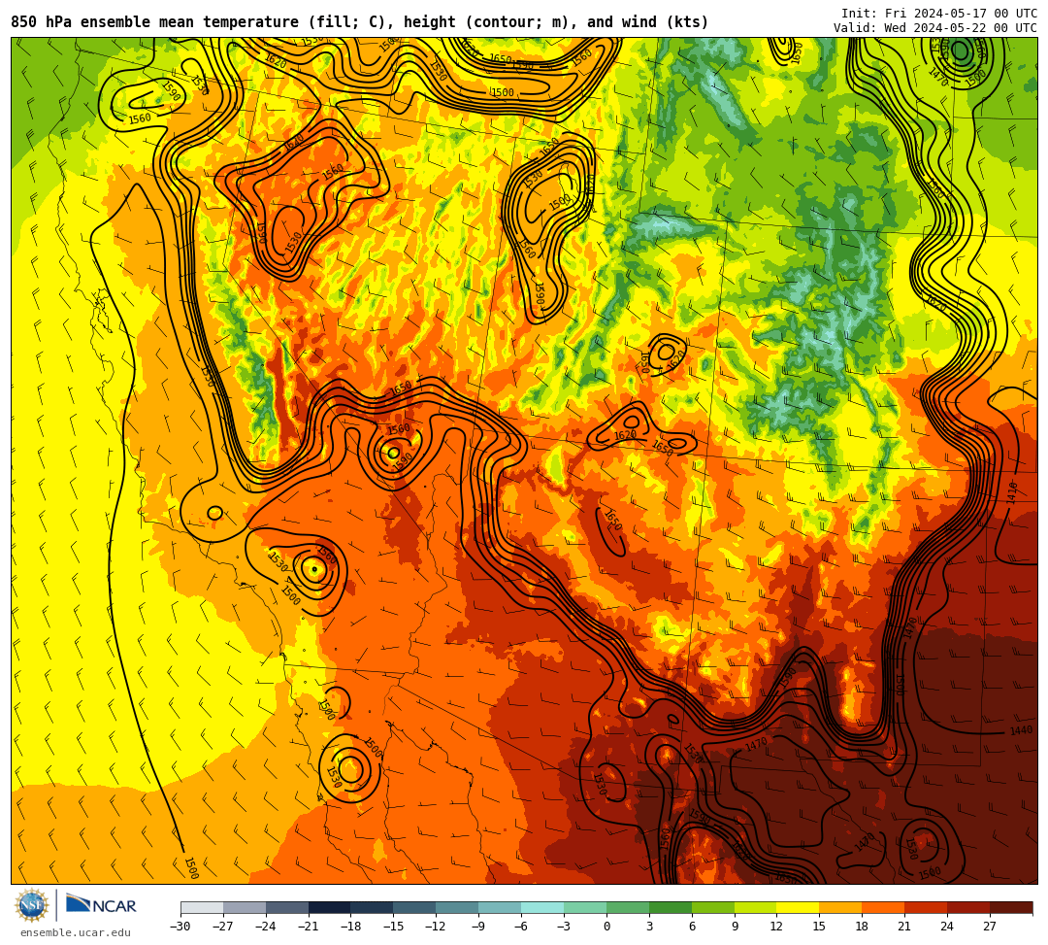Image resolution: width=1048 pixels, height=945 pixels.
Task: Pick the -9 to -6 light teal swatch
Action: [x=500, y=907]
